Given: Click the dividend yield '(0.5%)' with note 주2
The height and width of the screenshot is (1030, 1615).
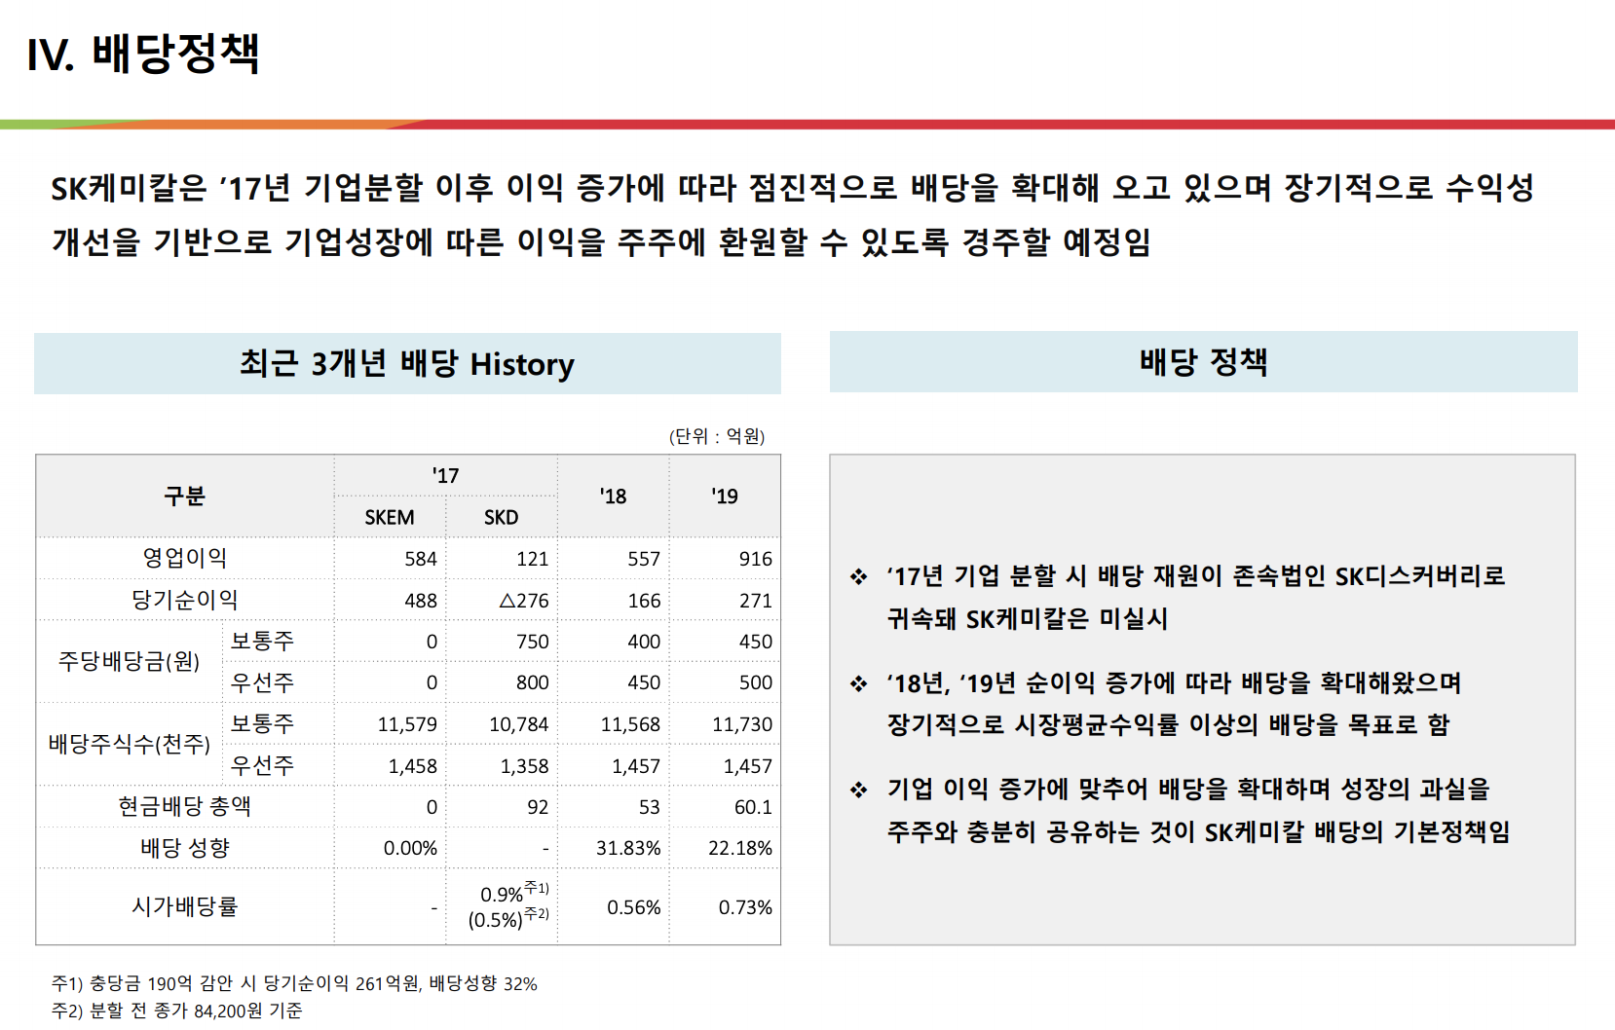Looking at the screenshot, I should 508,918.
